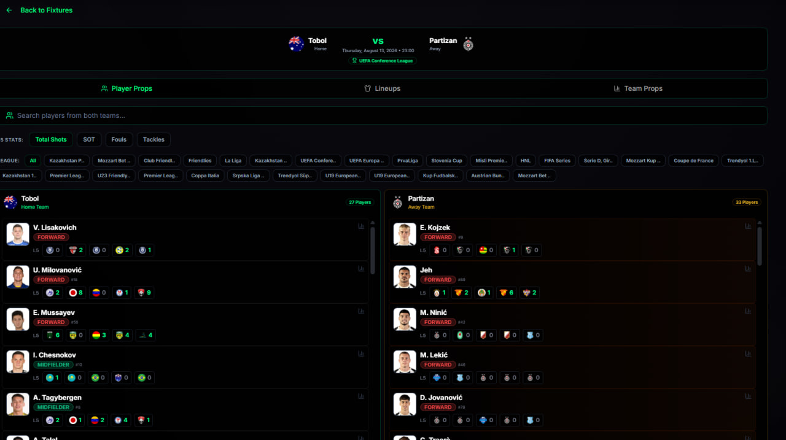Filter by UEFA Confere.. league chip
786x440 pixels.
(318, 161)
